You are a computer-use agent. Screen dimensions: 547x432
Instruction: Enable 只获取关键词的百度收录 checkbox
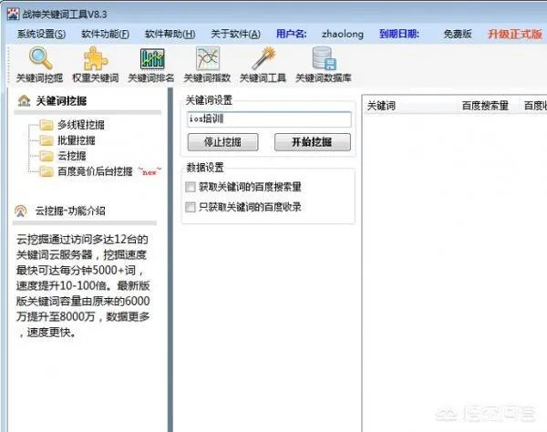(191, 207)
